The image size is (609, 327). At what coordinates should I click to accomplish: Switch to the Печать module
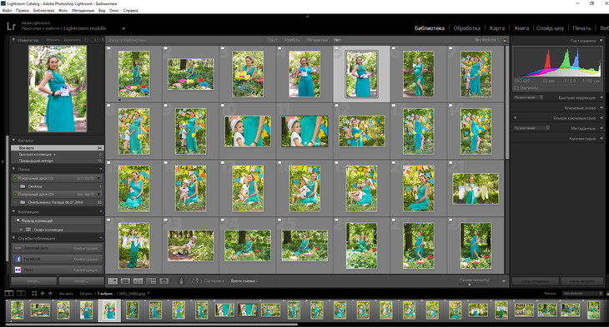pos(581,28)
